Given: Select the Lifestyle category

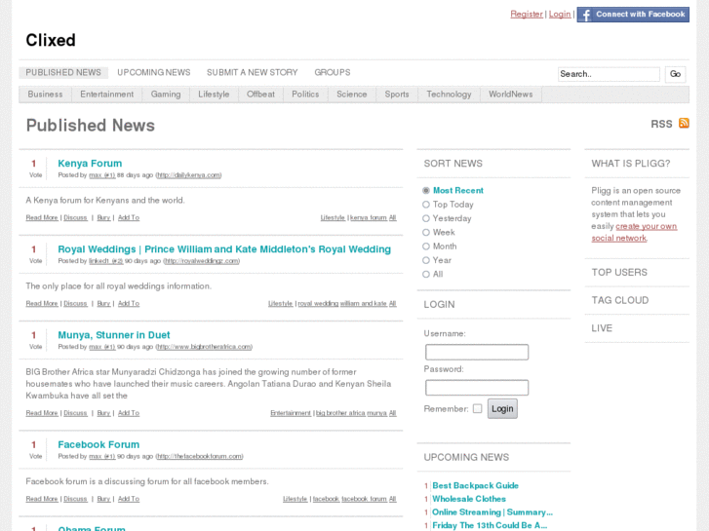Looking at the screenshot, I should click(214, 94).
